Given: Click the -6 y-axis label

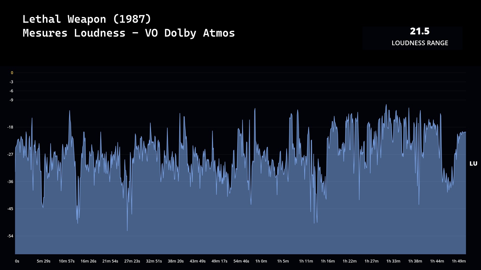Looking at the screenshot, I should [11, 91].
